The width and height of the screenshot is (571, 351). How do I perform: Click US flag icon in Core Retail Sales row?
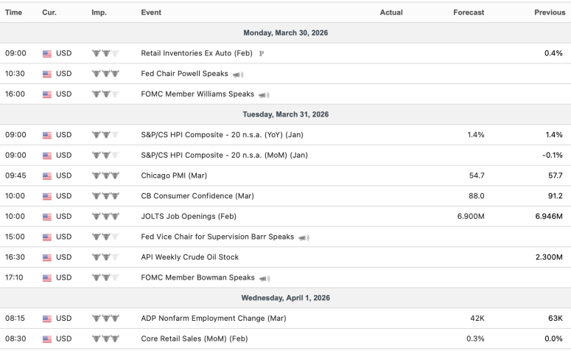(48, 339)
